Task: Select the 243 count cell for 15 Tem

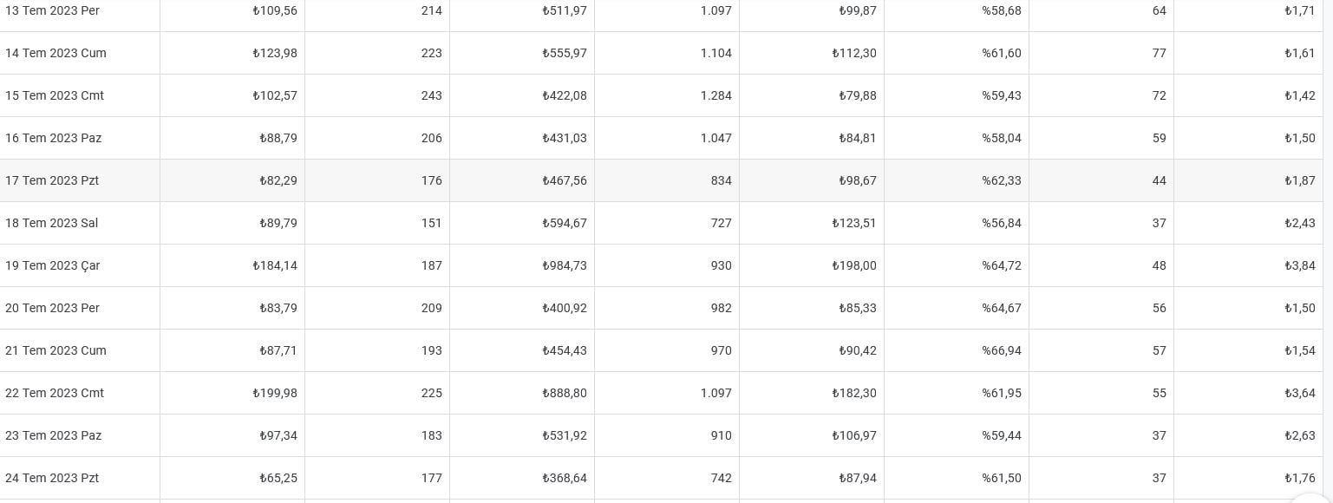Action: click(377, 95)
